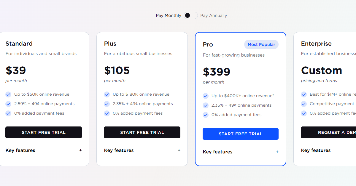The image size is (356, 186).
Task: Click Pro plan's 0% added payment fees checkmark
Action: click(206, 115)
